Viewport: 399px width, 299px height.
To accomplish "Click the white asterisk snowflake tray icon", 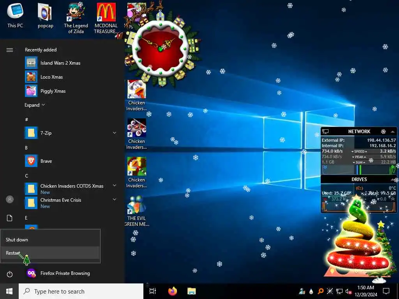I will click(x=330, y=291).
